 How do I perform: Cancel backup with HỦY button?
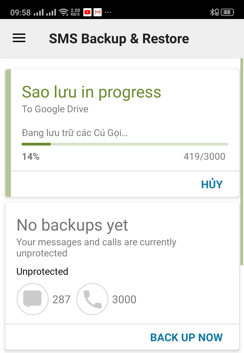212,184
